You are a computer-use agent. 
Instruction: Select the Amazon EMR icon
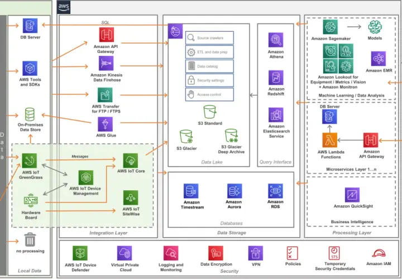click(x=378, y=59)
